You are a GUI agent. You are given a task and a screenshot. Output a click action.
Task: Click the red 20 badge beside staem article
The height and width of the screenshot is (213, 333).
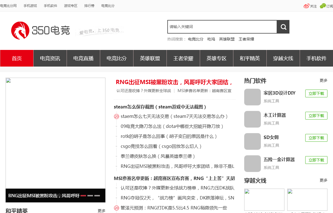(117, 116)
